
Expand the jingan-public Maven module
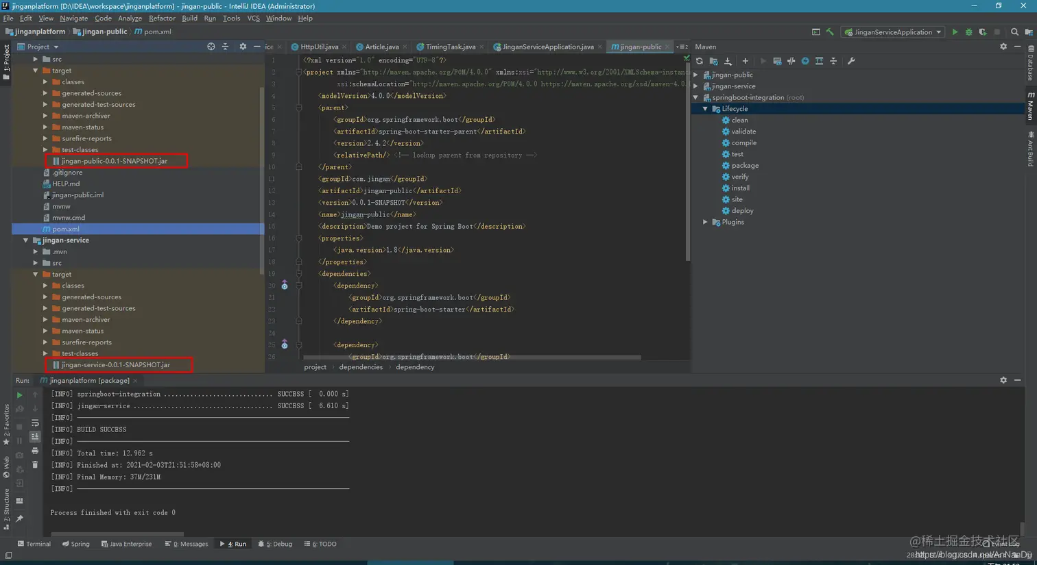696,75
